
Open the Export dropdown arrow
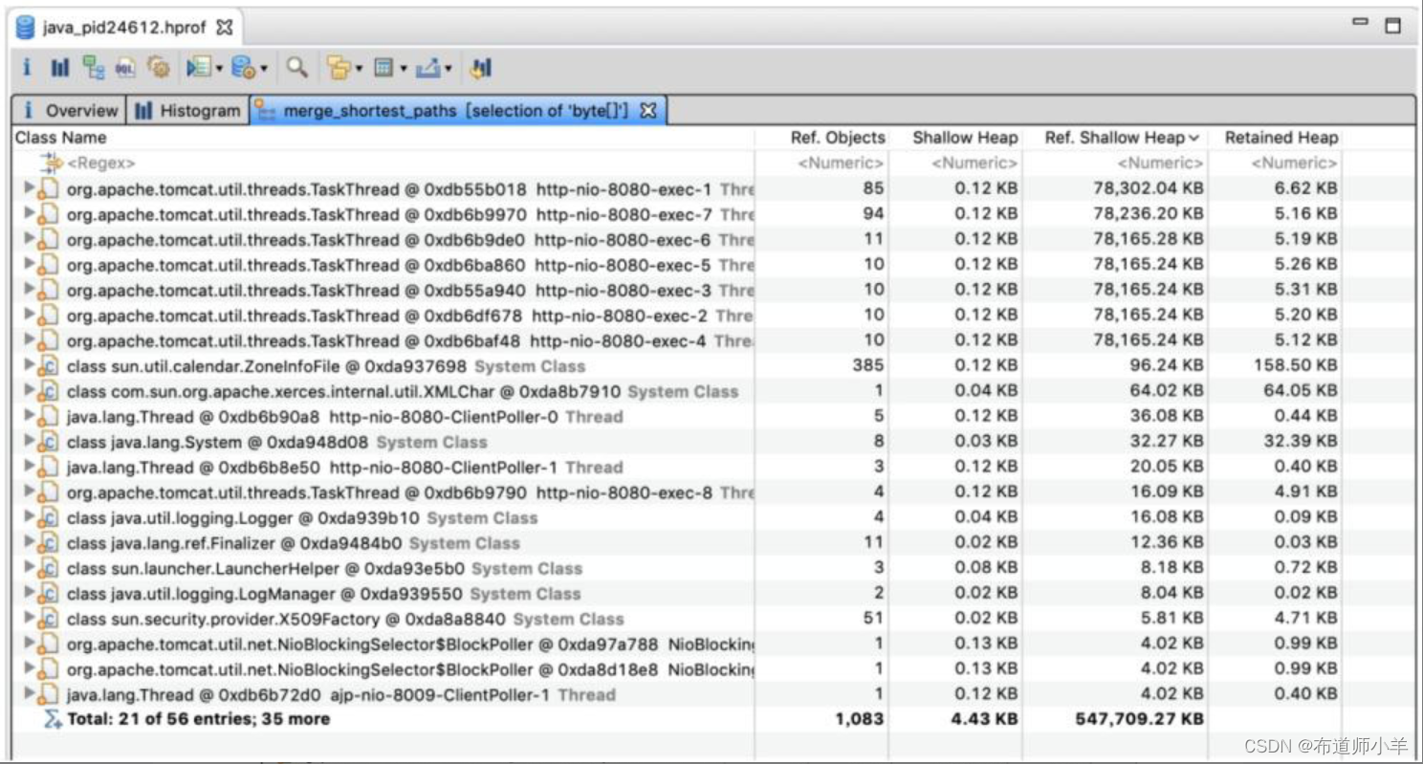(x=448, y=69)
